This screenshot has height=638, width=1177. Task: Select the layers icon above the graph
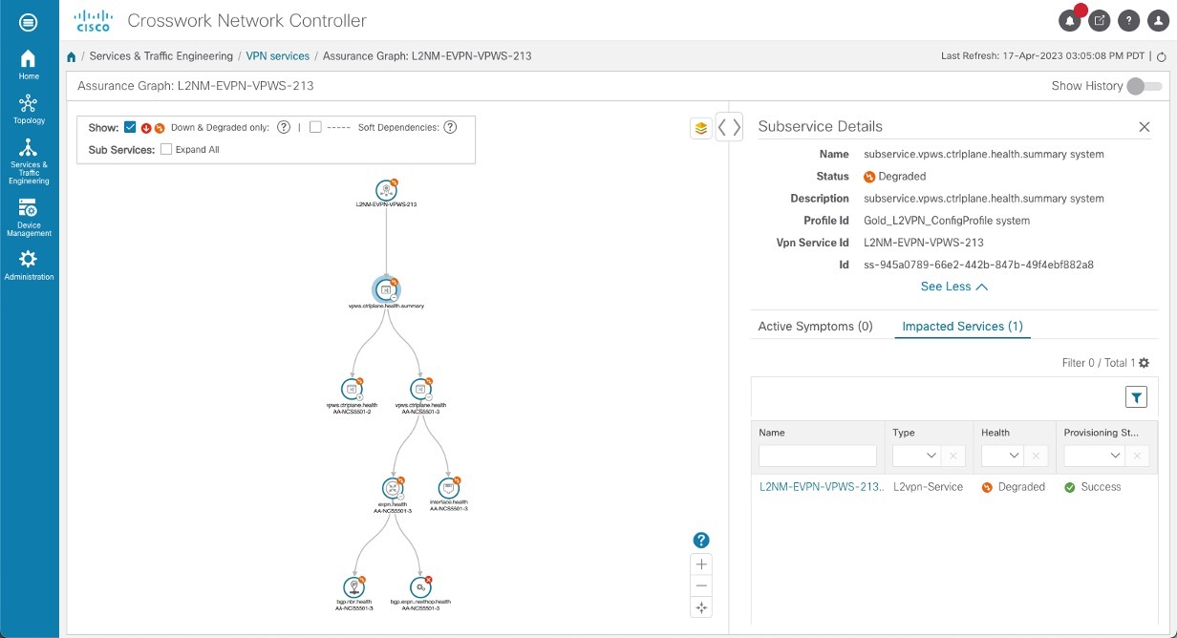click(701, 126)
